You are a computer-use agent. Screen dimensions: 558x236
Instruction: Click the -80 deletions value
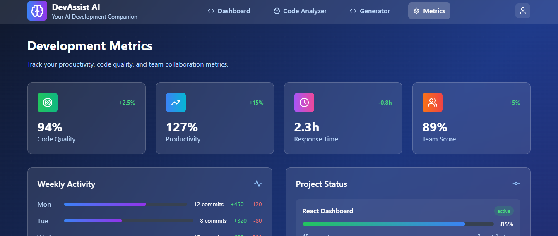point(258,221)
